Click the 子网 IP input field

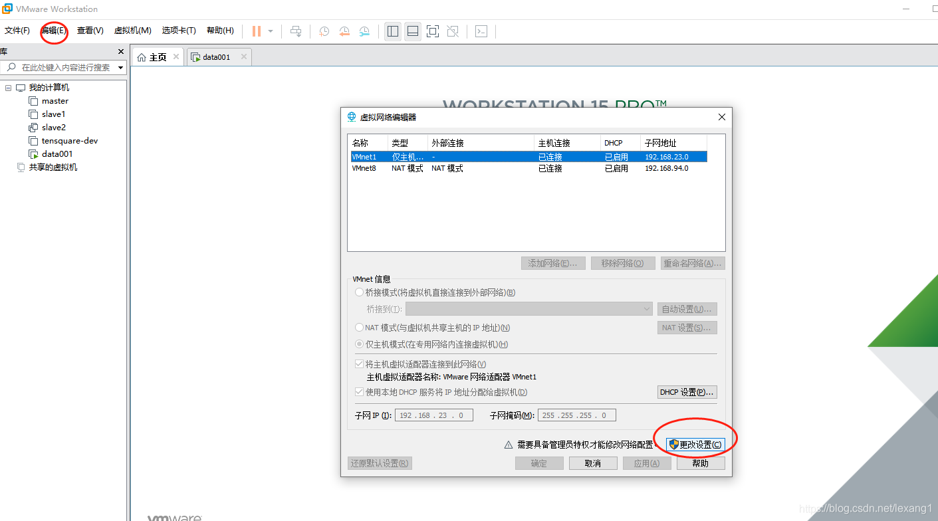pyautogui.click(x=433, y=415)
